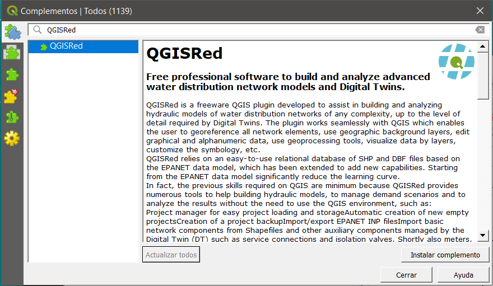This screenshot has width=493, height=286.
Task: Click the Instalar complemento button
Action: [445, 255]
